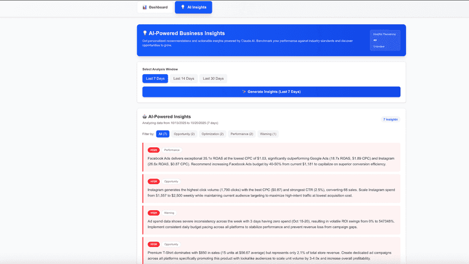Click the AI Insights lightbulb icon
This screenshot has width=469, height=264.
point(183,7)
